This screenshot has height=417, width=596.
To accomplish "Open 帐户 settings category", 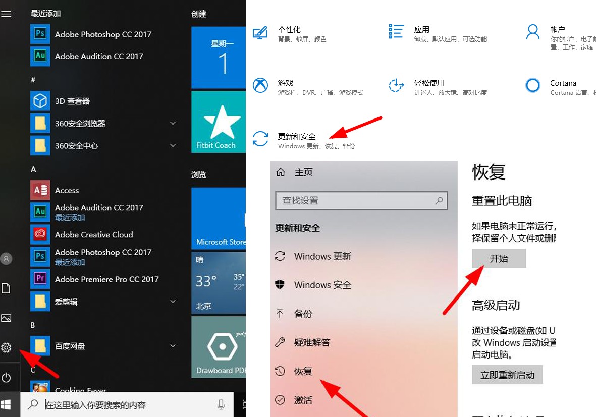I will (x=560, y=37).
